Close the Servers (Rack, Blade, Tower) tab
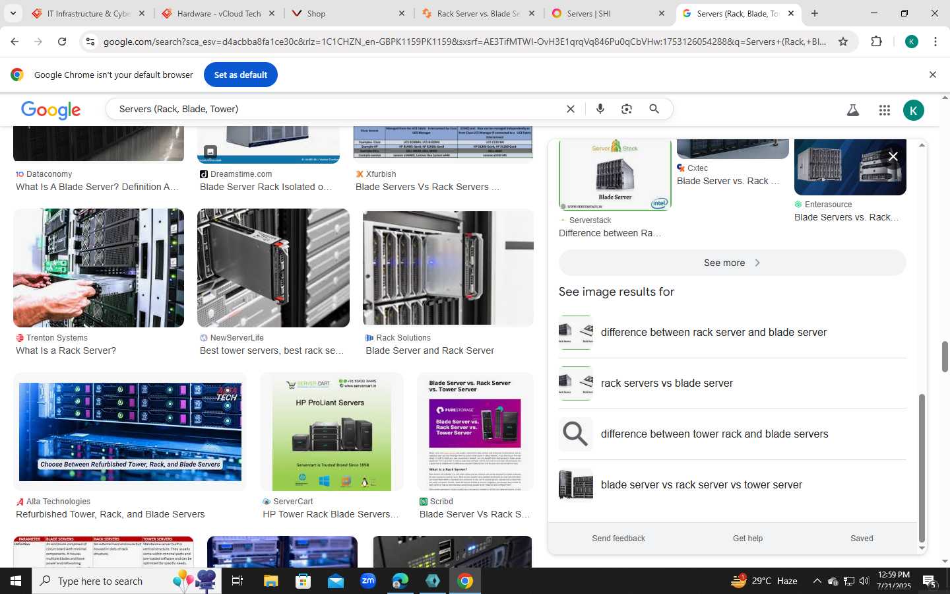This screenshot has height=594, width=950. [791, 13]
